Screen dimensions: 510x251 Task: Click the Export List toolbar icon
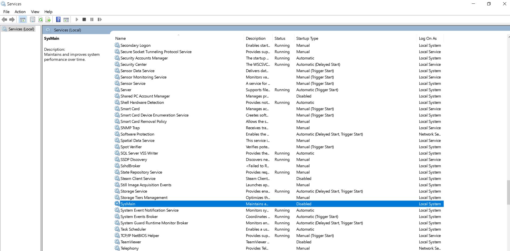click(48, 19)
